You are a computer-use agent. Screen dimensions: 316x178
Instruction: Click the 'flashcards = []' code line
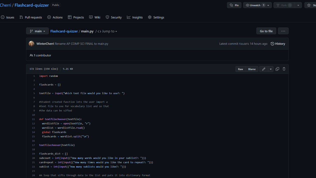(x=50, y=85)
